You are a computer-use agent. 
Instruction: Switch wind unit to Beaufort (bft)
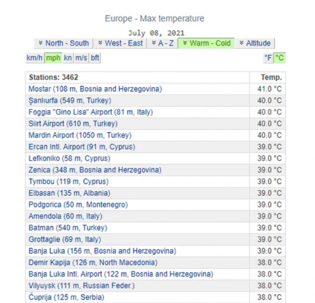94,58
